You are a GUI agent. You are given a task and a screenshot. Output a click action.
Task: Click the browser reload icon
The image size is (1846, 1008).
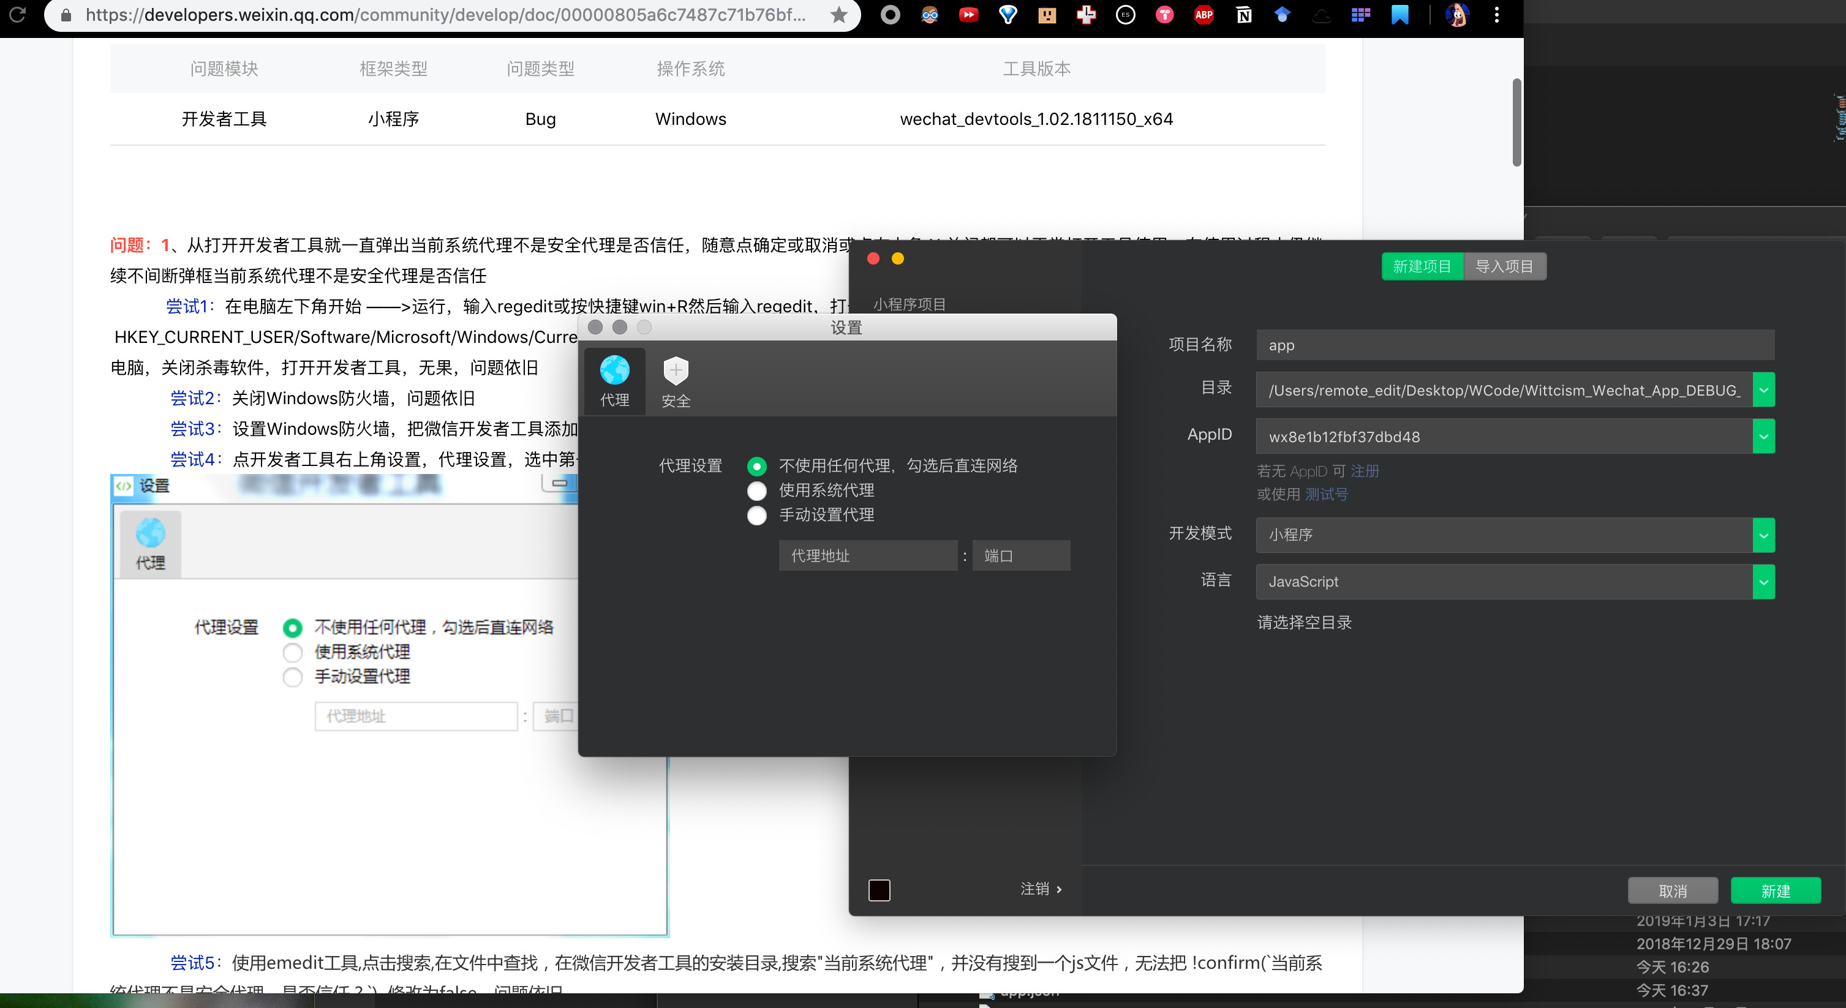(17, 14)
